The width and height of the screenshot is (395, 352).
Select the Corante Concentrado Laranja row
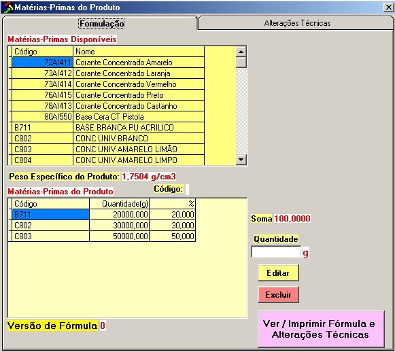[x=106, y=73]
